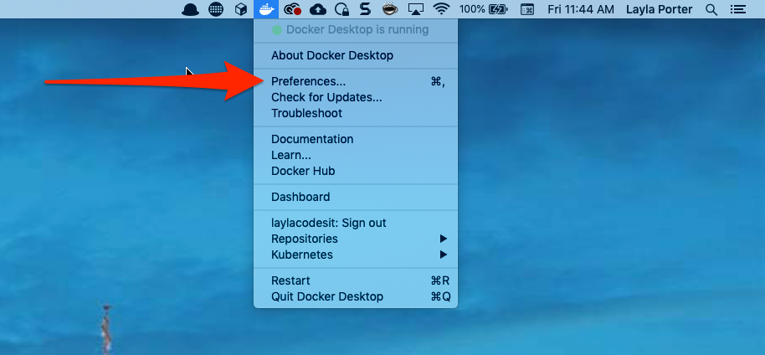Click the cloud upload menu bar icon
Viewport: 765px width, 355px height.
(318, 9)
